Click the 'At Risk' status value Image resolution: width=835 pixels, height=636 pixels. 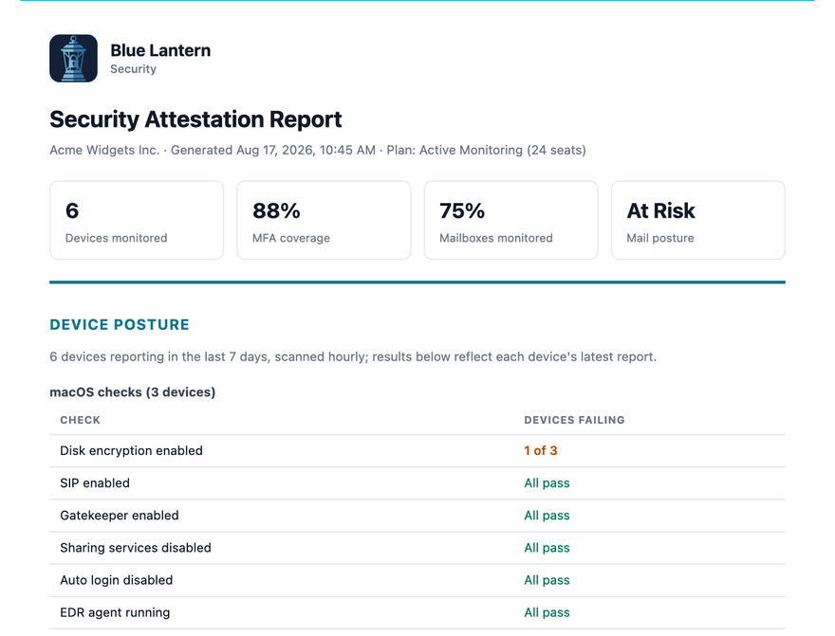[x=660, y=211]
